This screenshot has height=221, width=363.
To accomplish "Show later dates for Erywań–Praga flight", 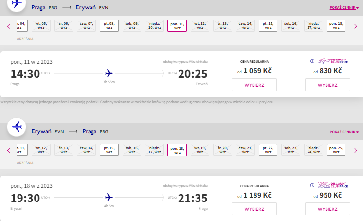I will (356, 150).
